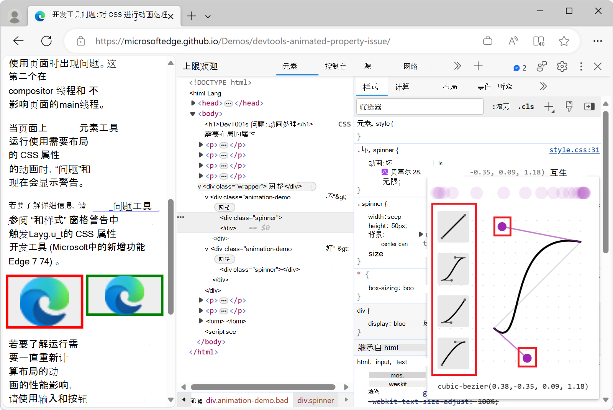This screenshot has width=613, height=410.
Task: Select the inspect element brush icon
Action: [569, 107]
